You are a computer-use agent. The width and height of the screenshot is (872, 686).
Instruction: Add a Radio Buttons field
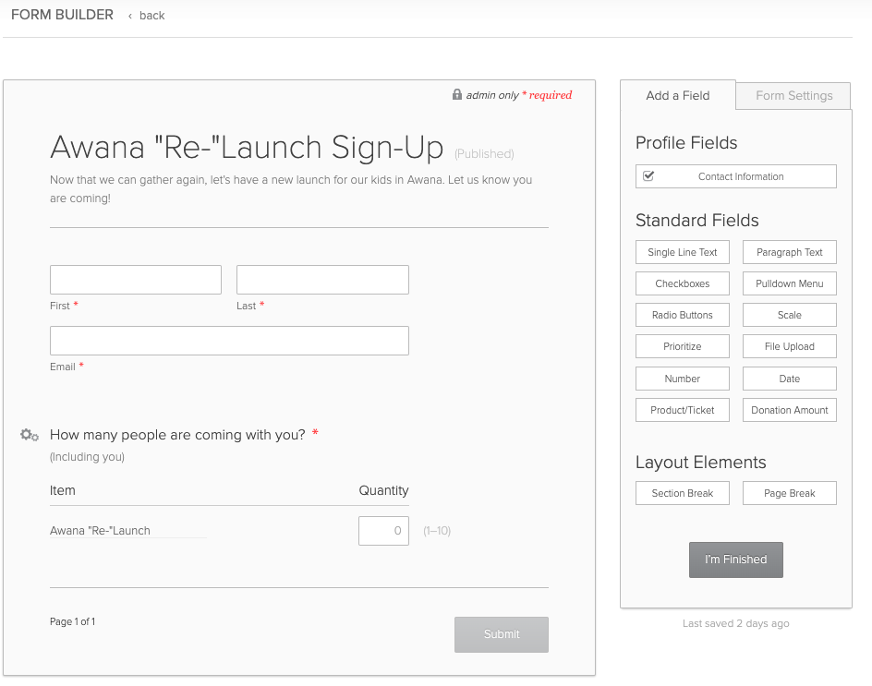pyautogui.click(x=683, y=316)
